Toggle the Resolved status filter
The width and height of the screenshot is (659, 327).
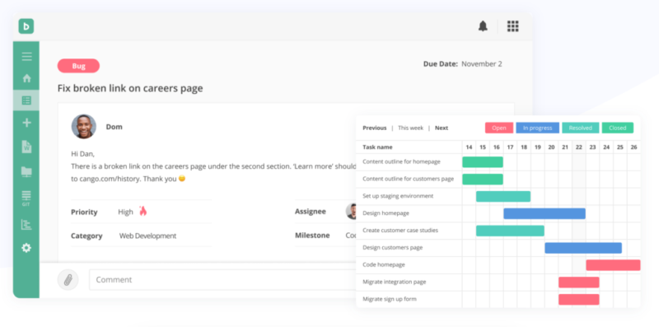[581, 128]
